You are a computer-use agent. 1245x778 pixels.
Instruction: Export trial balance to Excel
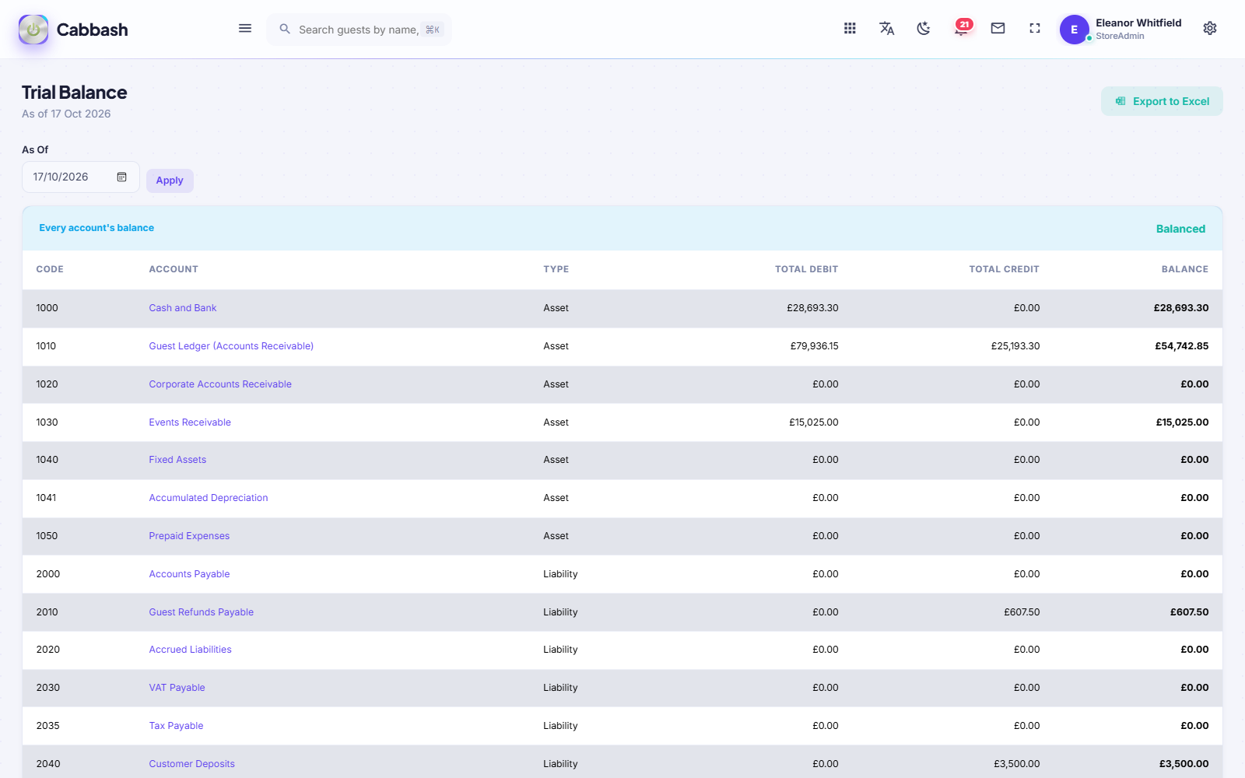click(x=1162, y=101)
